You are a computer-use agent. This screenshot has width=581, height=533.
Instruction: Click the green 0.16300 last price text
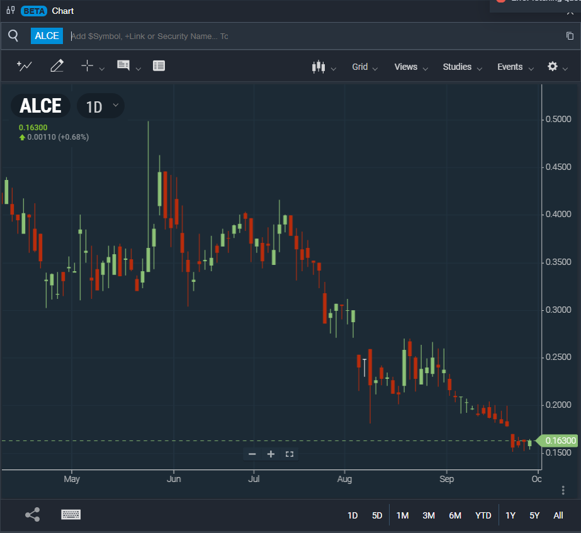click(33, 127)
